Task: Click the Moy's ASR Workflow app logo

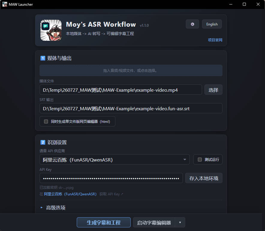Action: coord(51,30)
